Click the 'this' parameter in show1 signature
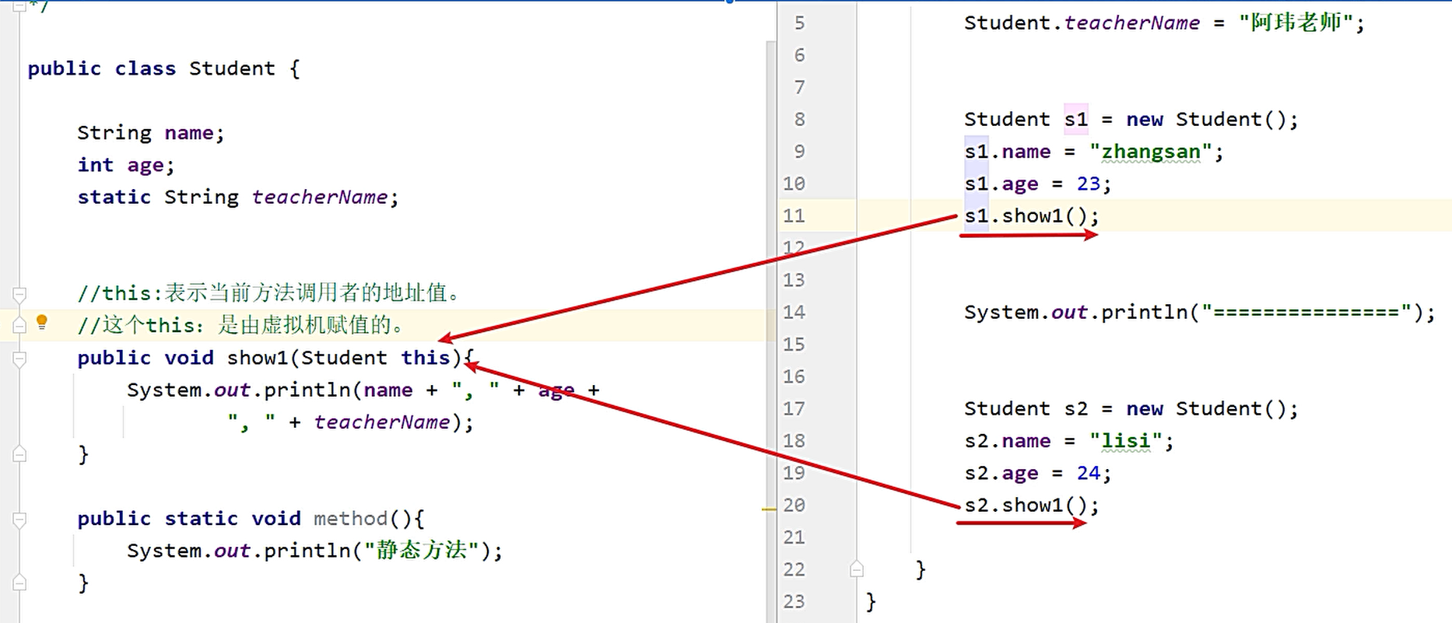 [x=426, y=358]
